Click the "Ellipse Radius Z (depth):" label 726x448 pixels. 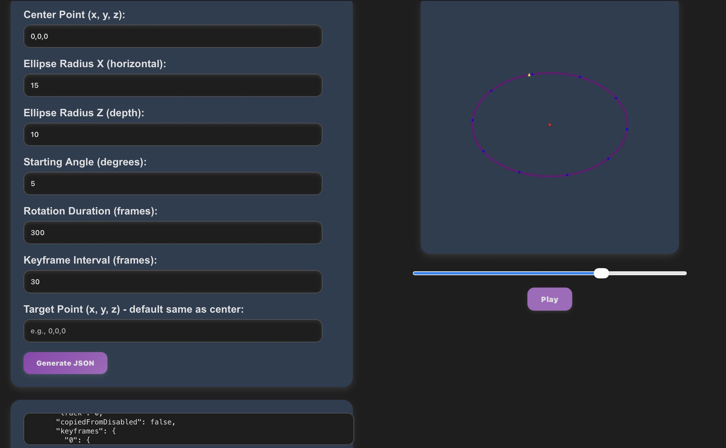[x=84, y=113]
